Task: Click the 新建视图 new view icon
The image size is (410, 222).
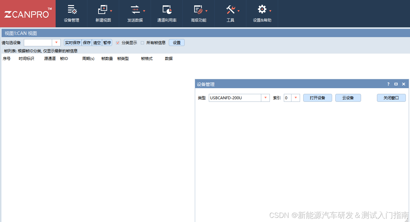Action: tap(103, 10)
